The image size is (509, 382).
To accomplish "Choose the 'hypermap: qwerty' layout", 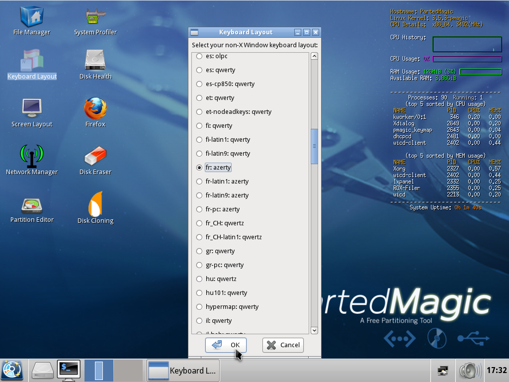I will [227, 307].
